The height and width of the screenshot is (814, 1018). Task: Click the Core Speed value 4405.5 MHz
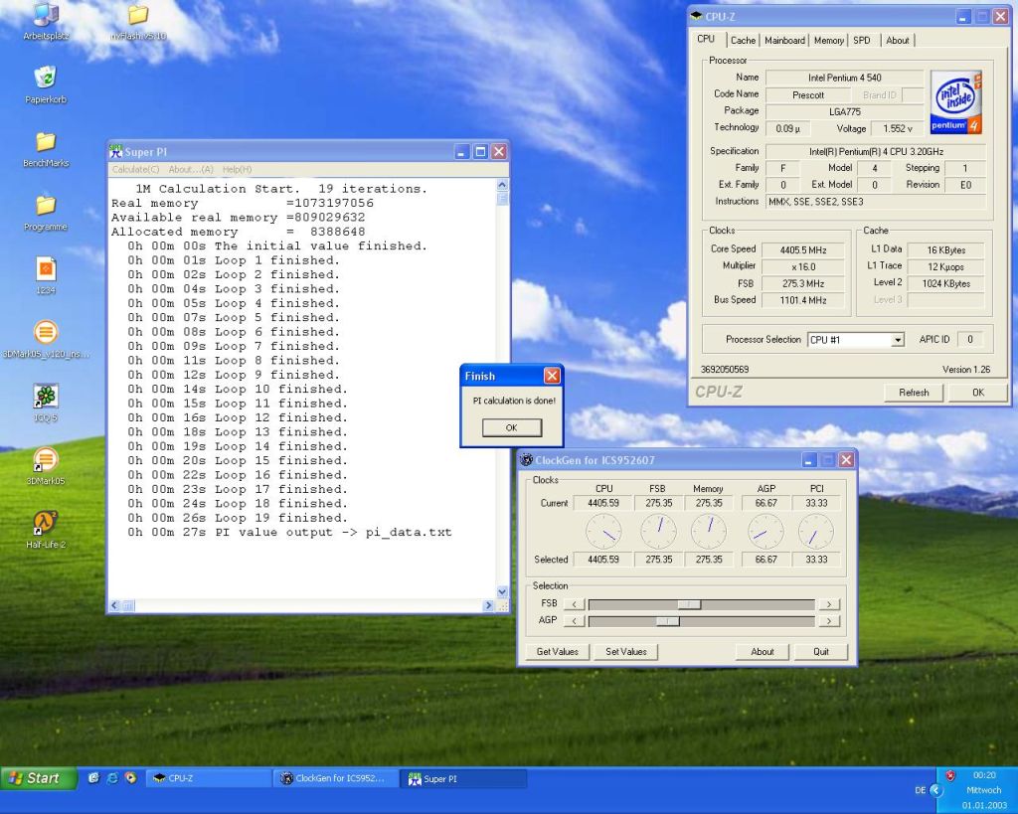[803, 249]
